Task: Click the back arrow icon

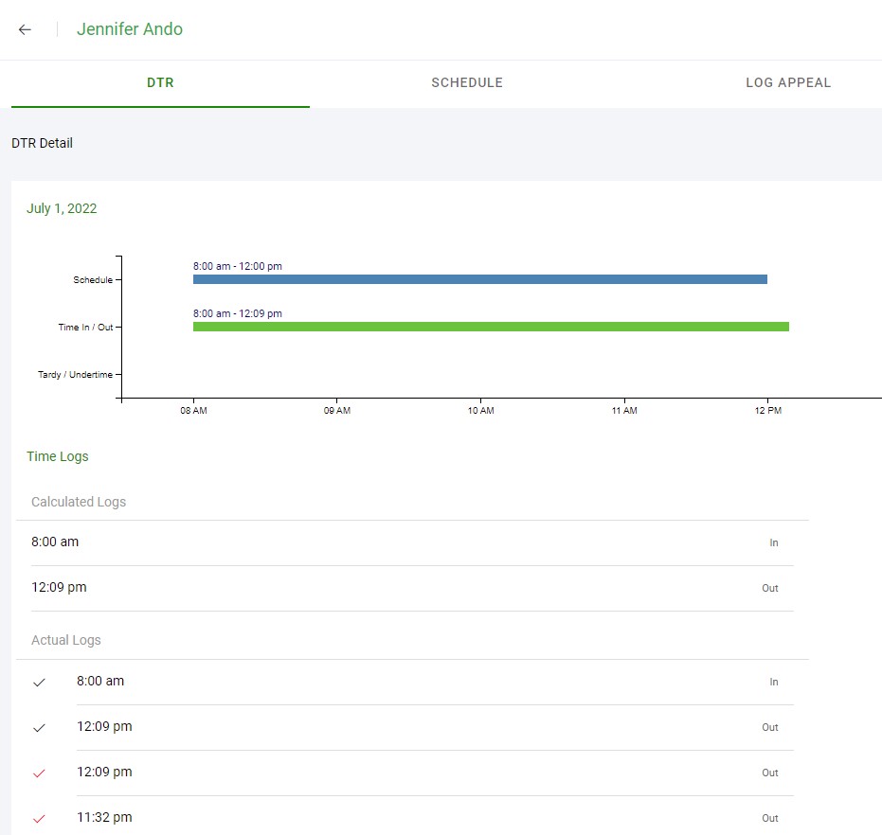Action: (26, 29)
